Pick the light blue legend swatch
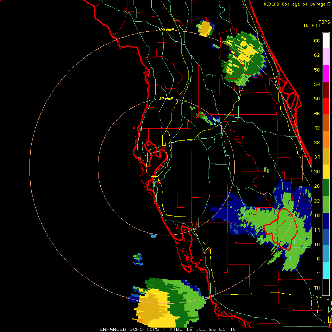This screenshot has height=332, width=332. click(326, 254)
